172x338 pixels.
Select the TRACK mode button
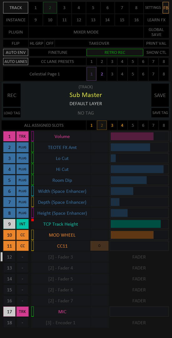(16, 8)
